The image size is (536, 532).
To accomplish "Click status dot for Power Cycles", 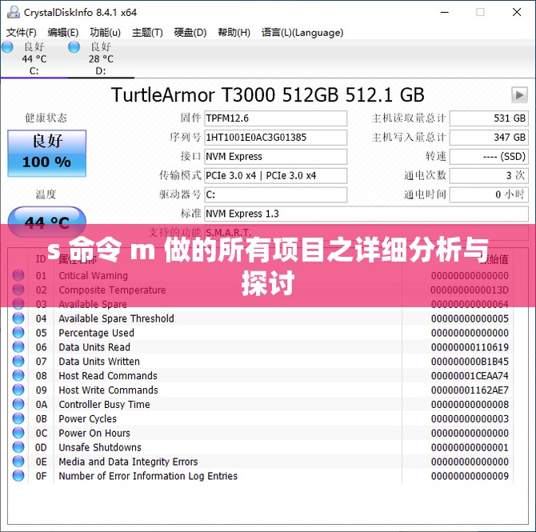I will [18, 418].
